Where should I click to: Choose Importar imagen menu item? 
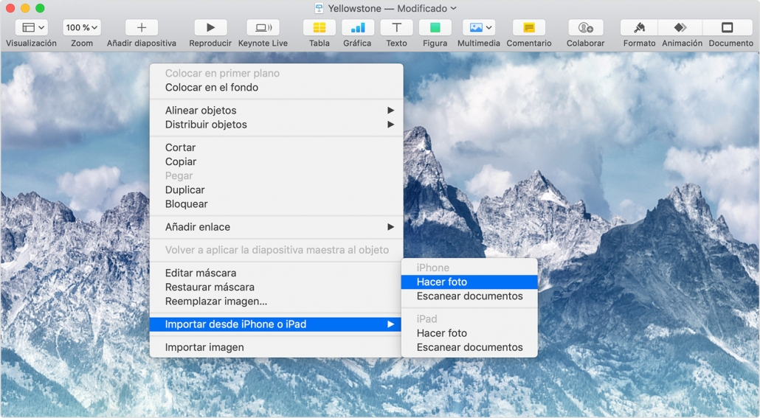276,347
